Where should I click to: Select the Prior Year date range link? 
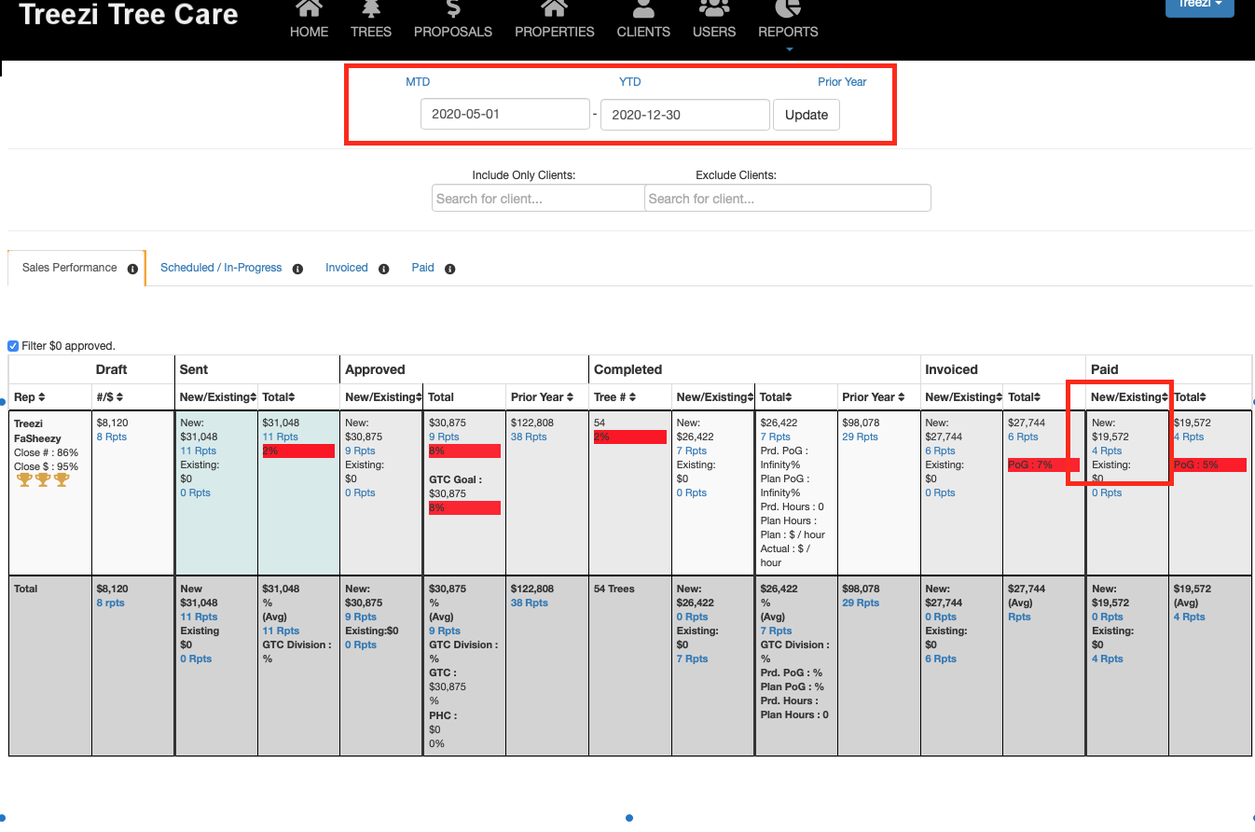point(842,82)
